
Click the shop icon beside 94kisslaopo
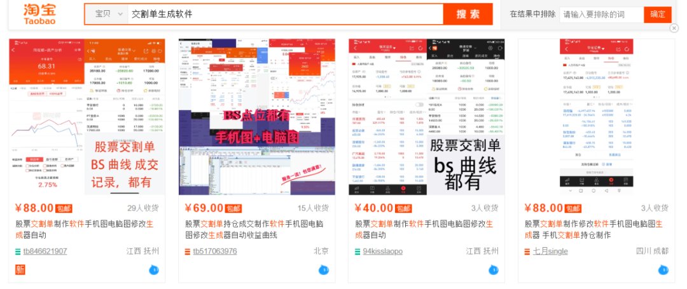357,252
